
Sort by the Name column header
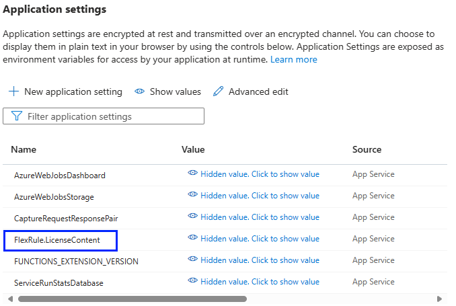click(x=24, y=149)
